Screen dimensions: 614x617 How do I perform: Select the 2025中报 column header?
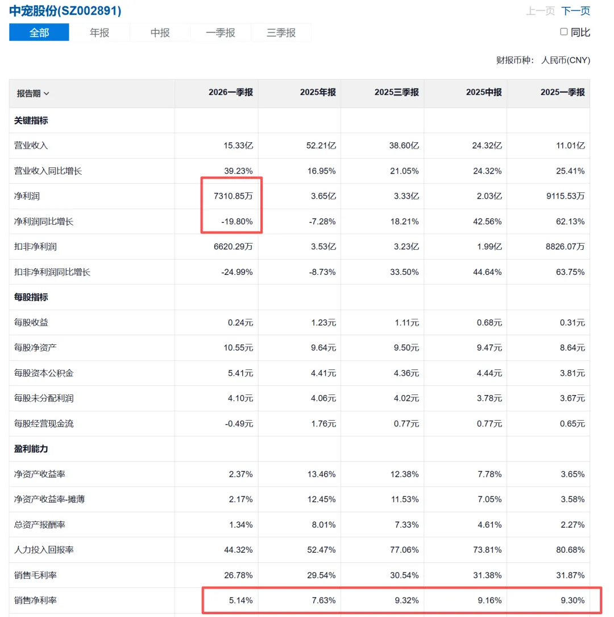(483, 92)
